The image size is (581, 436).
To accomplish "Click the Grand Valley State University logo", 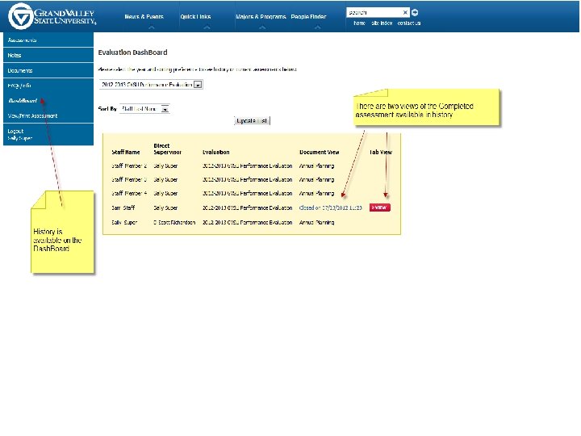I will [x=52, y=16].
